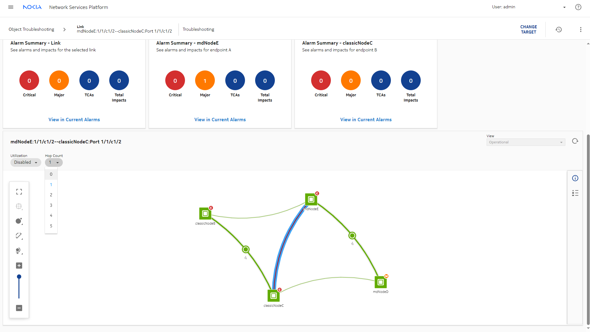Click the zoom in plus button
Screen dimensions: 590x332
tap(19, 266)
